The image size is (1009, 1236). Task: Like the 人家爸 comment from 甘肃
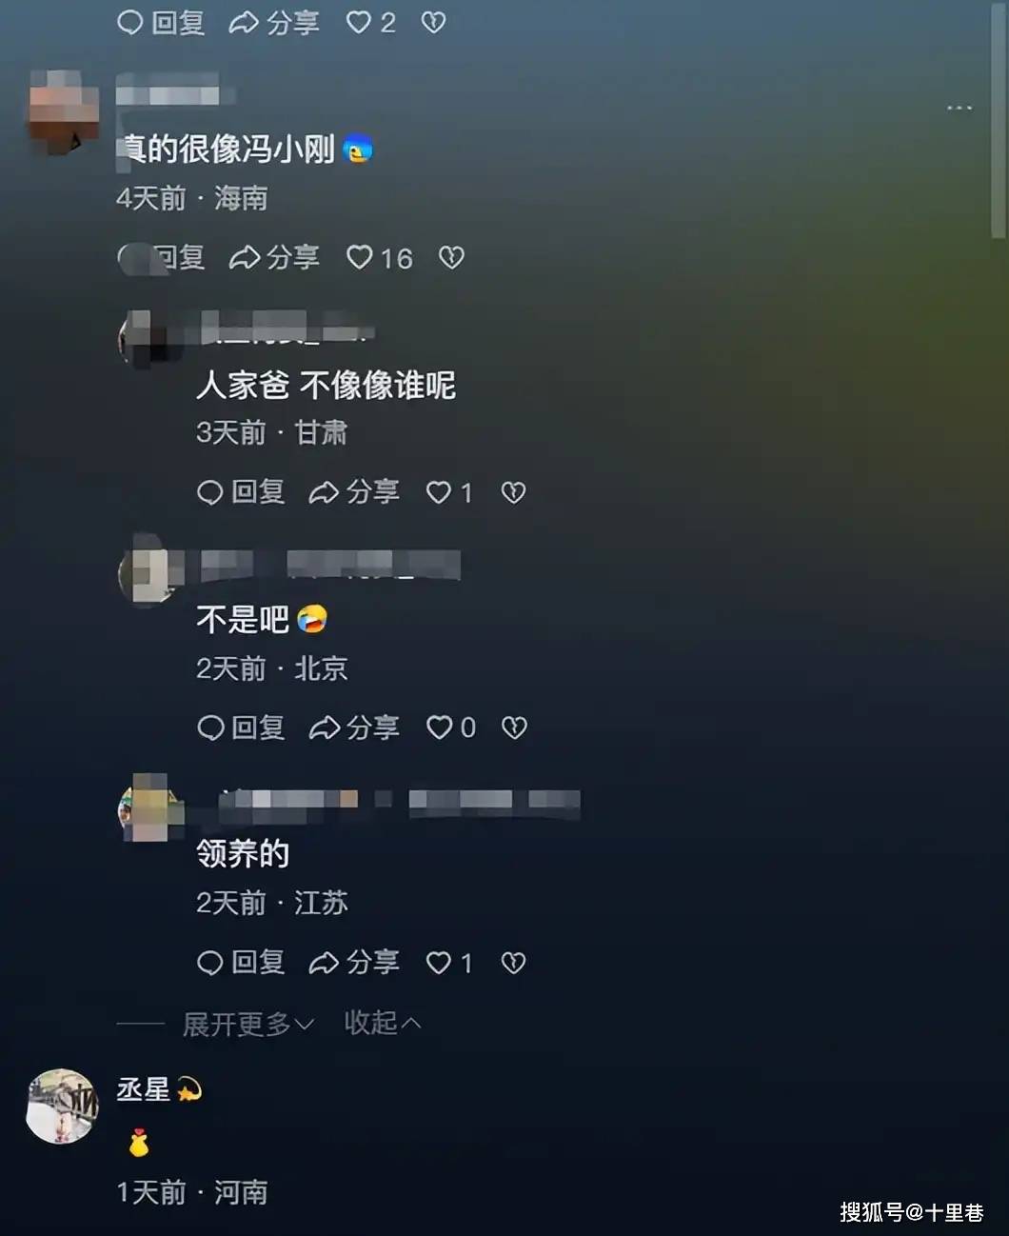pos(448,492)
